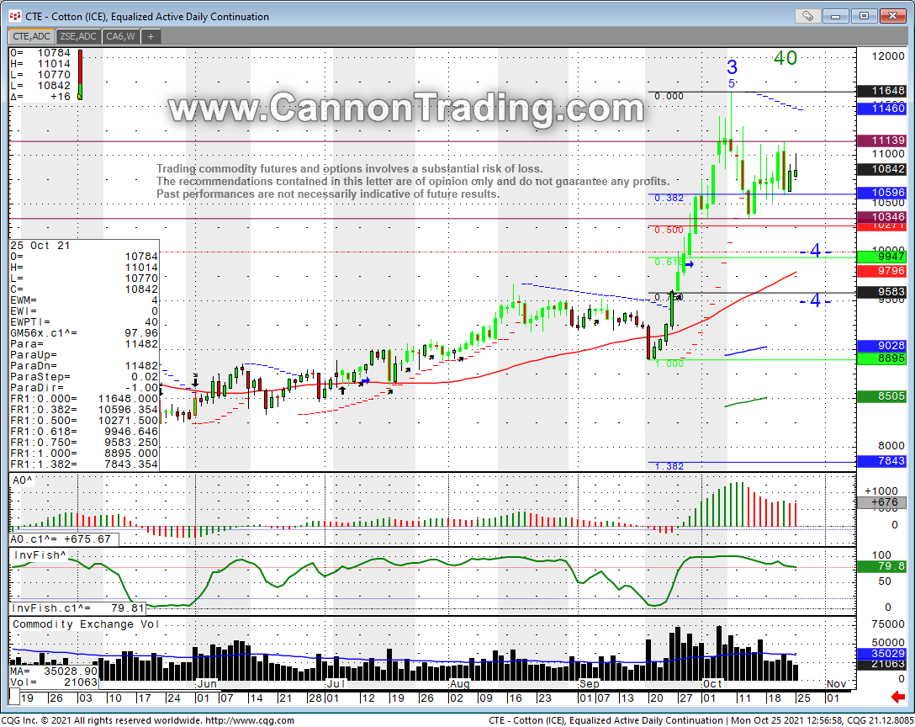The width and height of the screenshot is (915, 727).
Task: Switch to the ZSE,ADC tab
Action: coord(78,36)
